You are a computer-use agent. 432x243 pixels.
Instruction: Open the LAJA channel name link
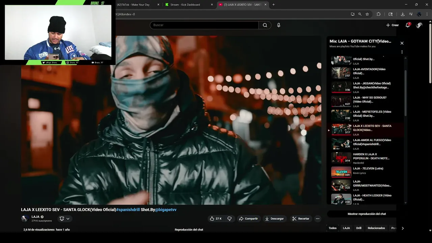(x=35, y=217)
